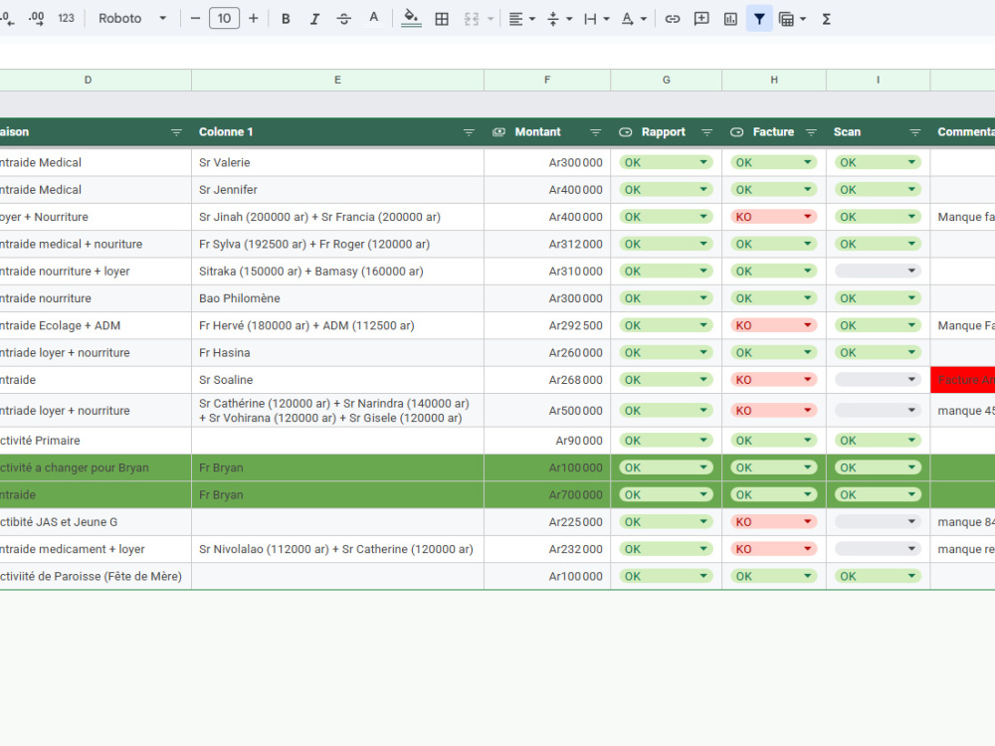Click the Rapport column type icon
995x746 pixels.
(x=625, y=132)
